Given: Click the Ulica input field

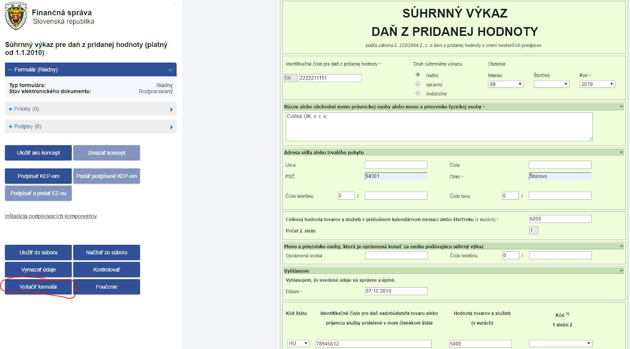Looking at the screenshot, I should pos(396,165).
